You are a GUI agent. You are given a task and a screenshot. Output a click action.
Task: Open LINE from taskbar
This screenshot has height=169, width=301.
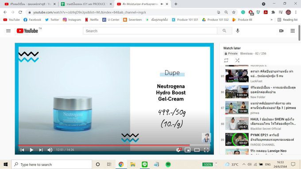coord(145,165)
